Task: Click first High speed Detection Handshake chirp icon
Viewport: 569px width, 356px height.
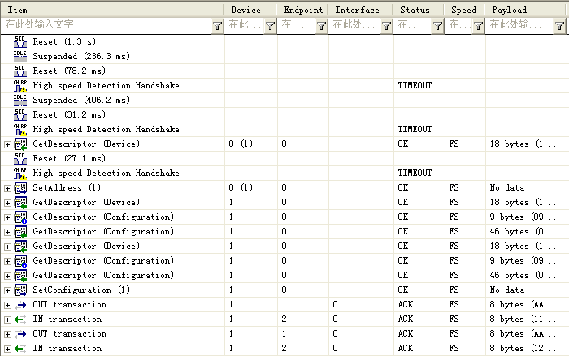Action: point(21,85)
